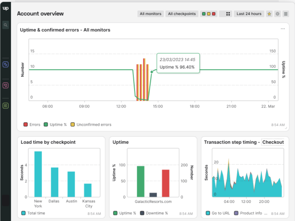Open the All monitors filter
The image size is (295, 221).
coord(151,14)
